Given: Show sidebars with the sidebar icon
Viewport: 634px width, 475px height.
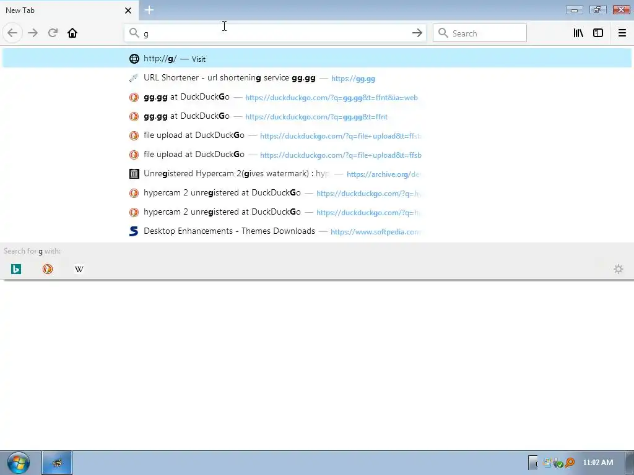Looking at the screenshot, I should coord(598,33).
